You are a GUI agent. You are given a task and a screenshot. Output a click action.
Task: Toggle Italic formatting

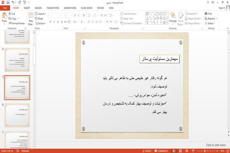tap(54, 22)
